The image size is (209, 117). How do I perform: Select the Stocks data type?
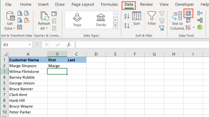101,20
